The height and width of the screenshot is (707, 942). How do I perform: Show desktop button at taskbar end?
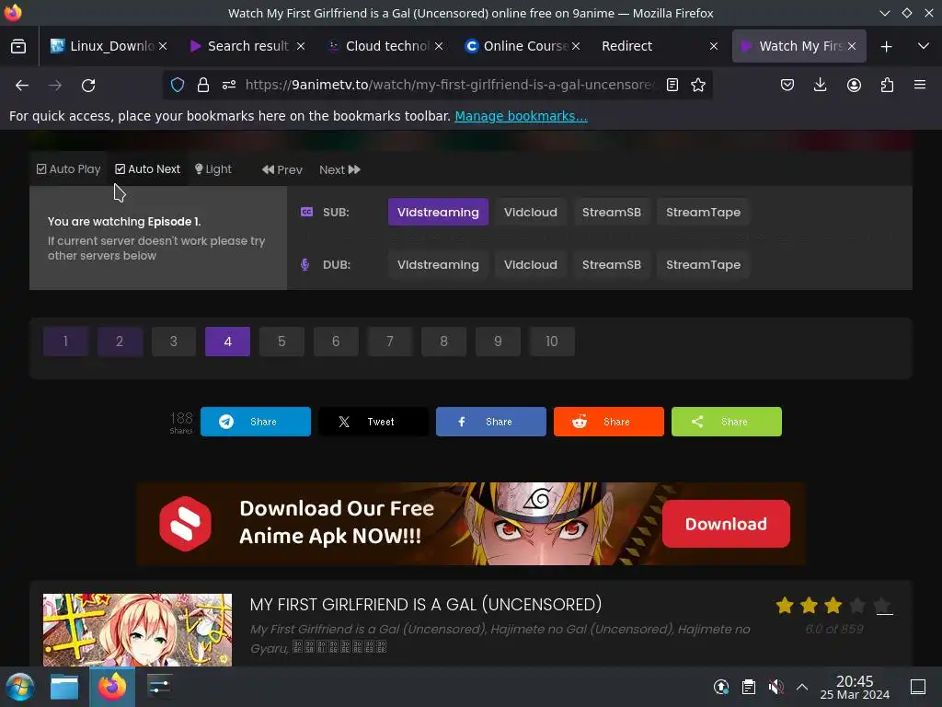coord(918,687)
